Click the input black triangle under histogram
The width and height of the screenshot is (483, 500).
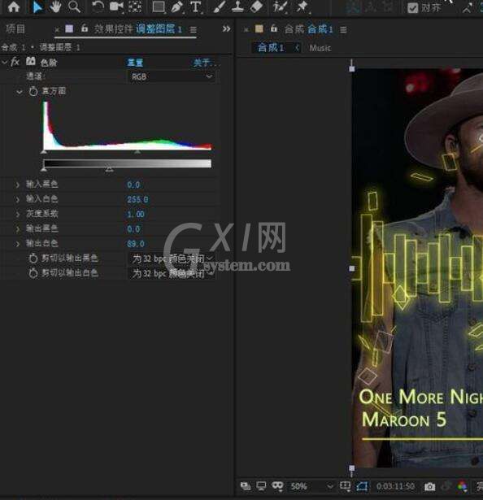coord(44,152)
